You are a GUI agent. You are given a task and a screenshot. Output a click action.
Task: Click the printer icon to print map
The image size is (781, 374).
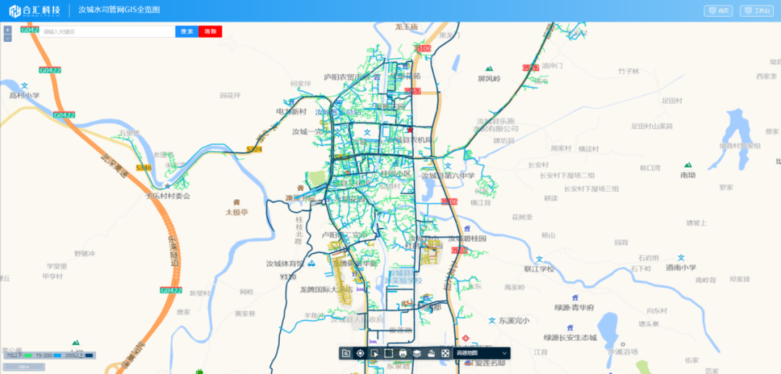click(403, 353)
